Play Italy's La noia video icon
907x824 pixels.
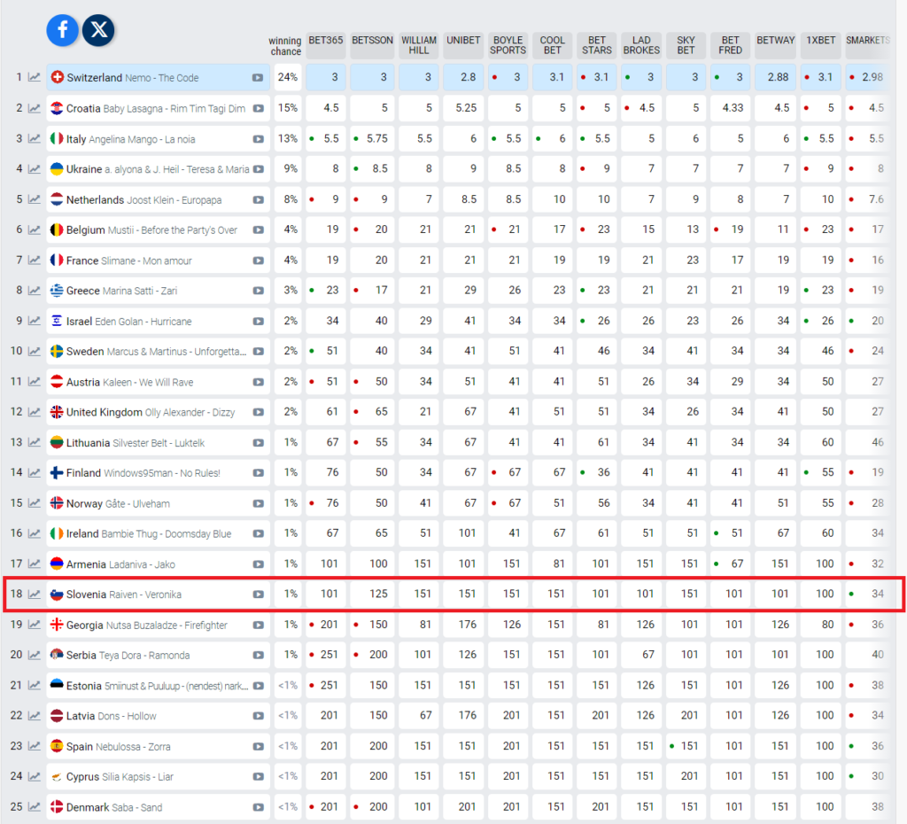tap(258, 139)
